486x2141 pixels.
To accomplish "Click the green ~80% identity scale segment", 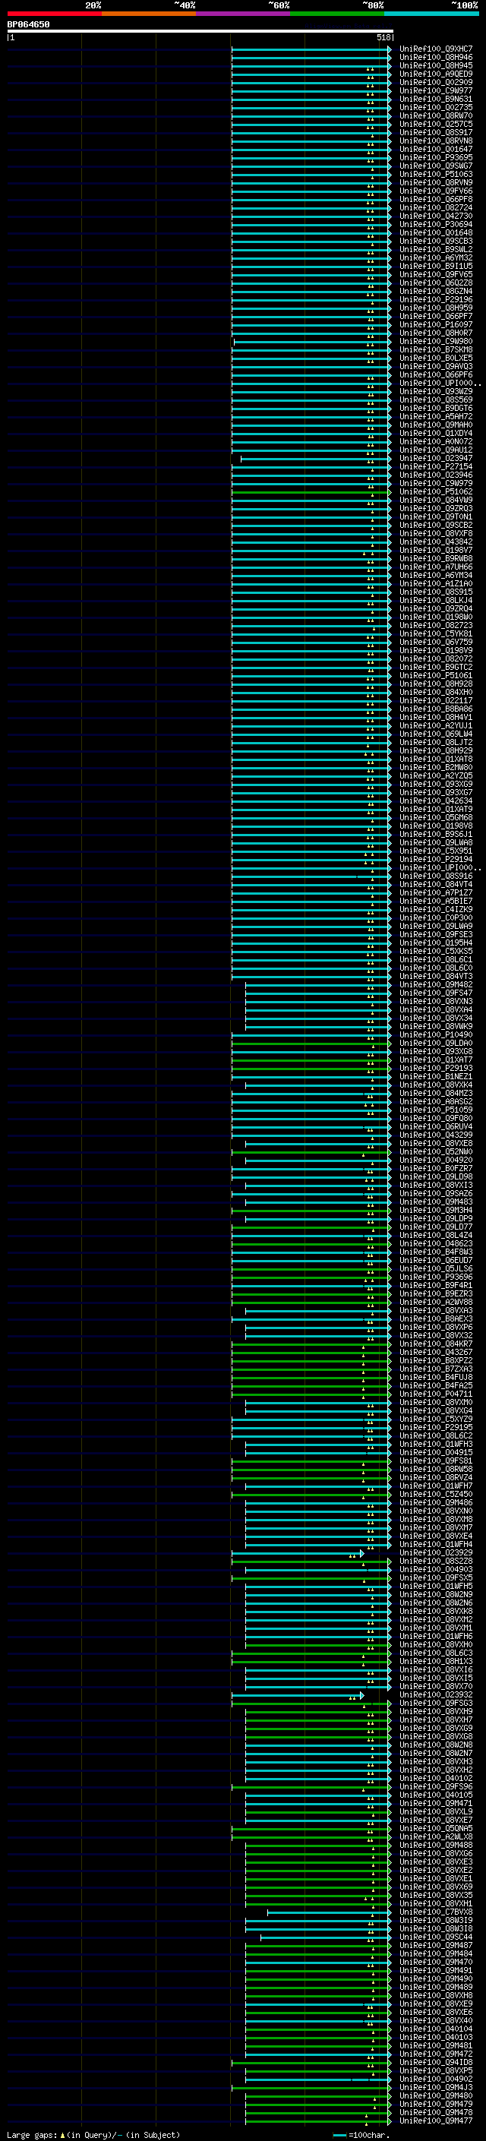I will (x=337, y=14).
